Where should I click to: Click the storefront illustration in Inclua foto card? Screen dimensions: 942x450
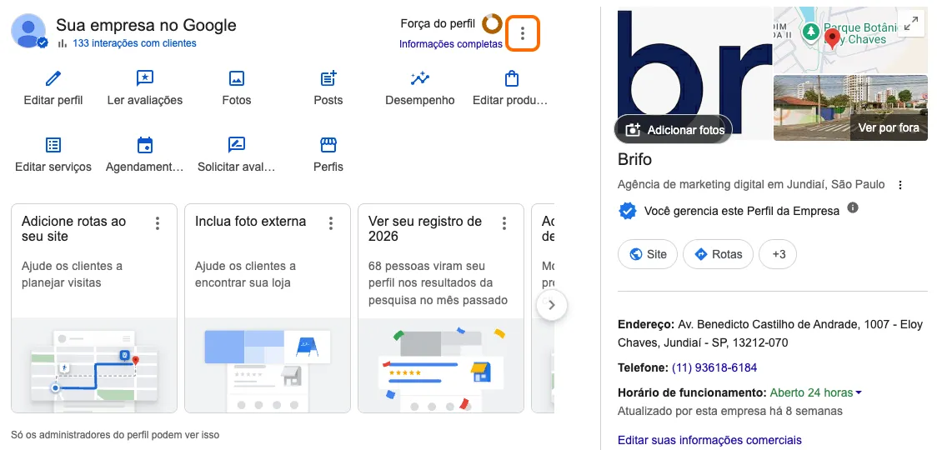click(x=268, y=365)
